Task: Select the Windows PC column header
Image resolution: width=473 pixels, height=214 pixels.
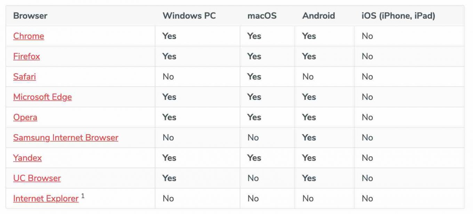Action: coord(189,16)
